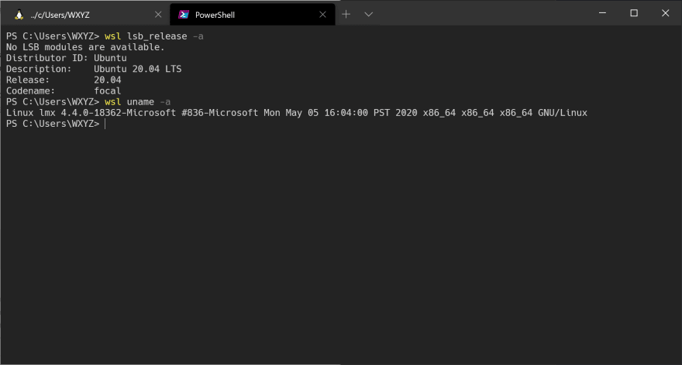Viewport: 682px width, 365px height.
Task: Click the last empty prompt line cursor
Action: coord(105,125)
